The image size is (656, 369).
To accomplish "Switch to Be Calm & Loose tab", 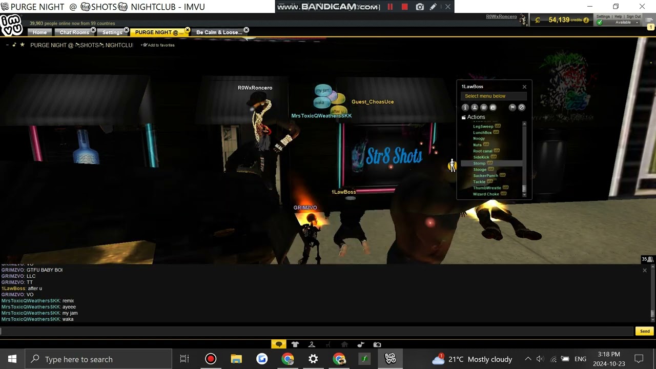I will click(219, 32).
